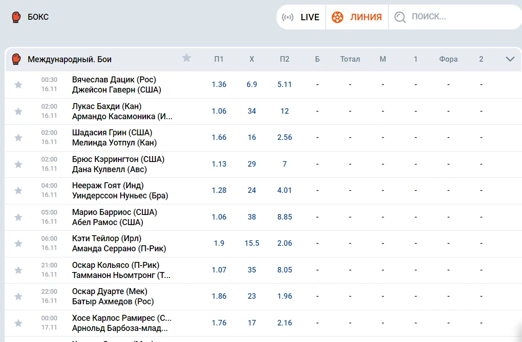Switch to the ЛИНИЯ tab
Screen dimensions: 522x342
357,17
